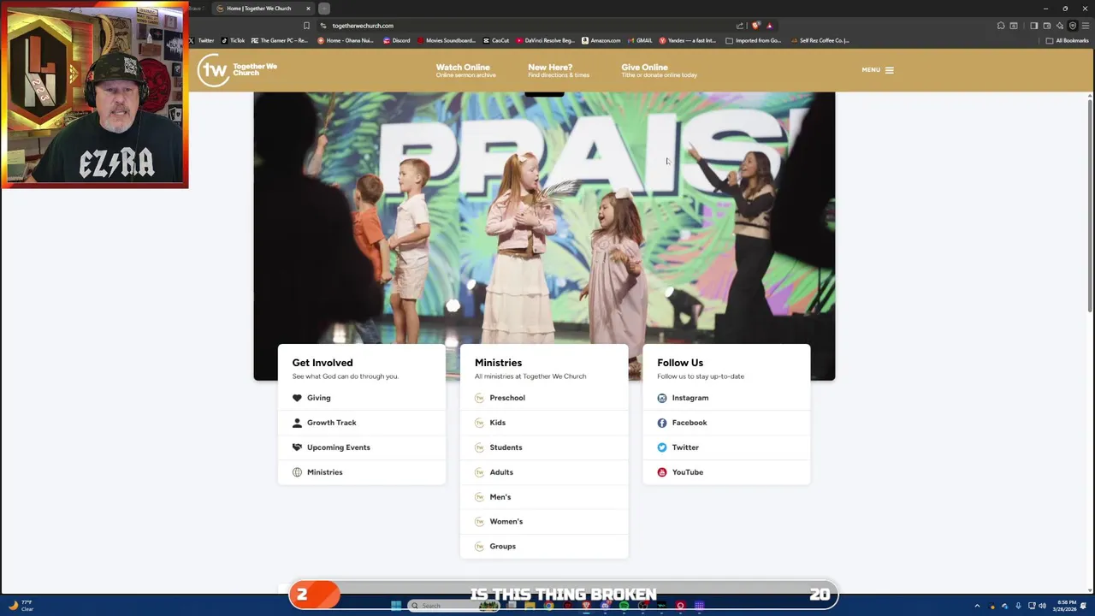1095x616 pixels.
Task: Open Ministries under Get Involved
Action: pyautogui.click(x=362, y=472)
